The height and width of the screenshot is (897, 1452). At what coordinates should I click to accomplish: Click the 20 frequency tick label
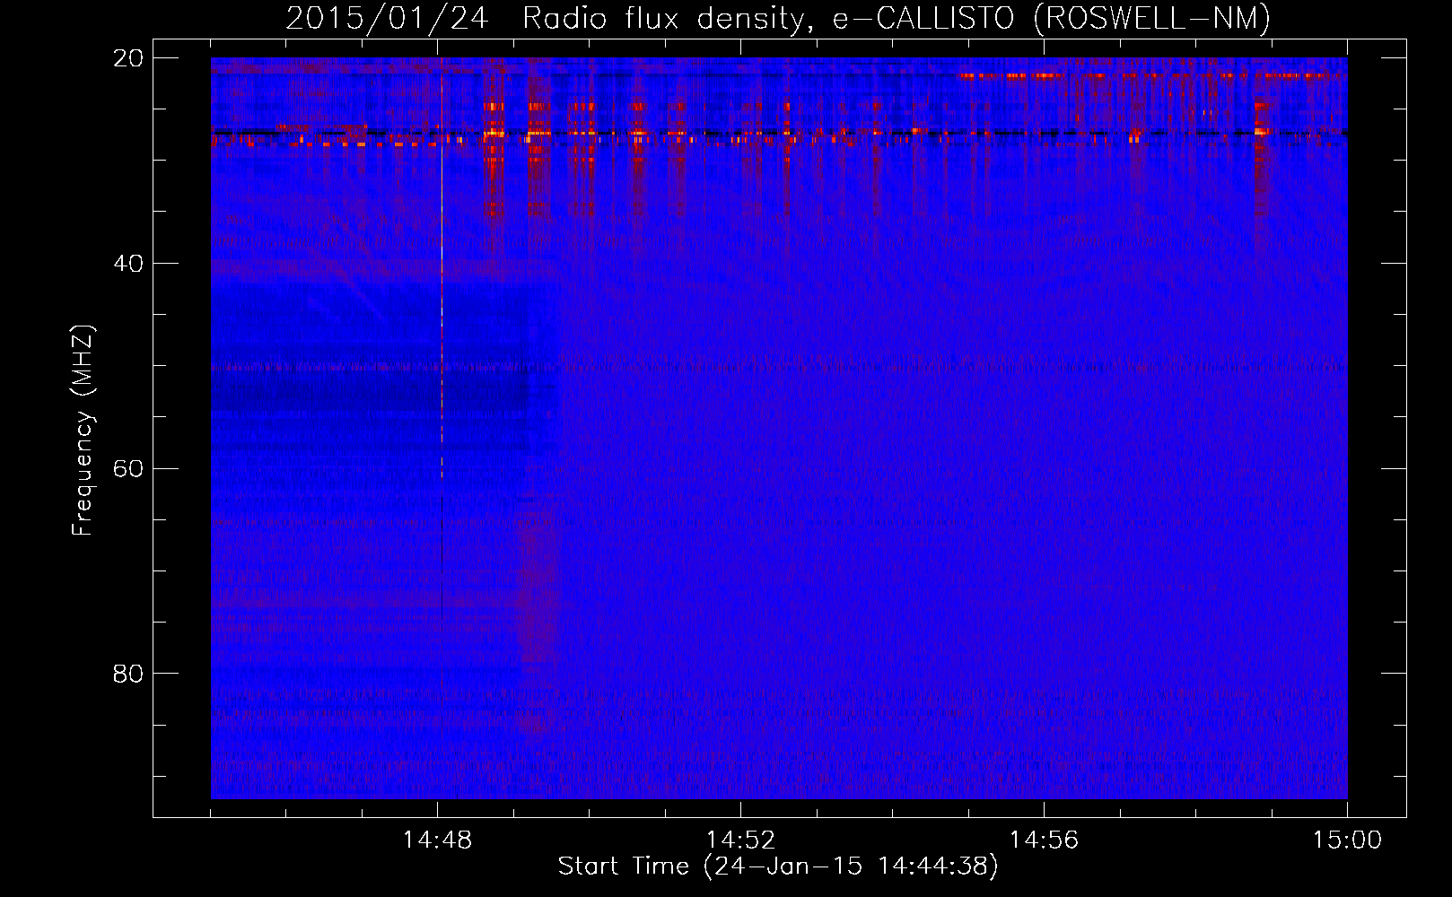[x=128, y=58]
